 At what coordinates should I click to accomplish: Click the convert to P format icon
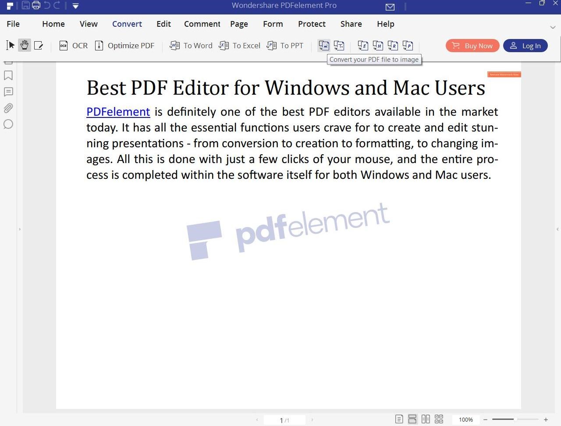coord(408,46)
